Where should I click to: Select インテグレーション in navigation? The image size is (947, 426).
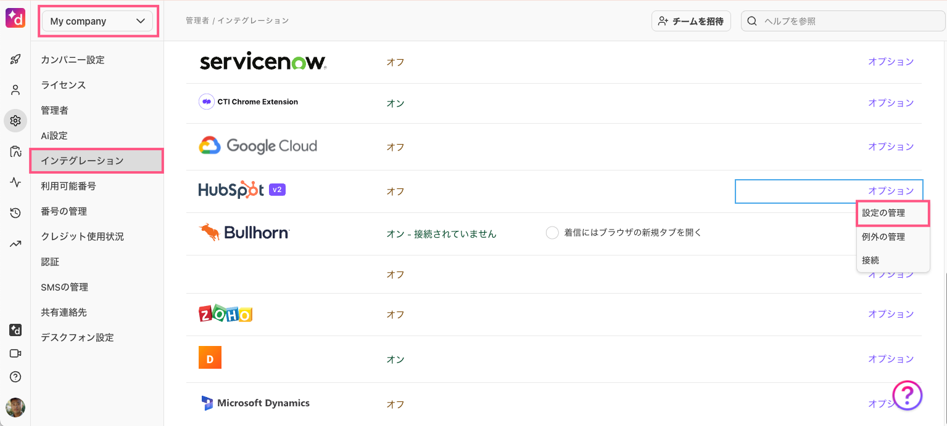tap(97, 161)
